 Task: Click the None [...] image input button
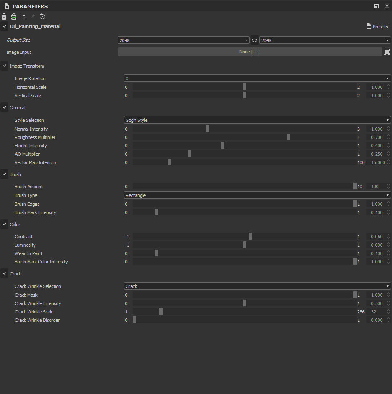pyautogui.click(x=250, y=52)
